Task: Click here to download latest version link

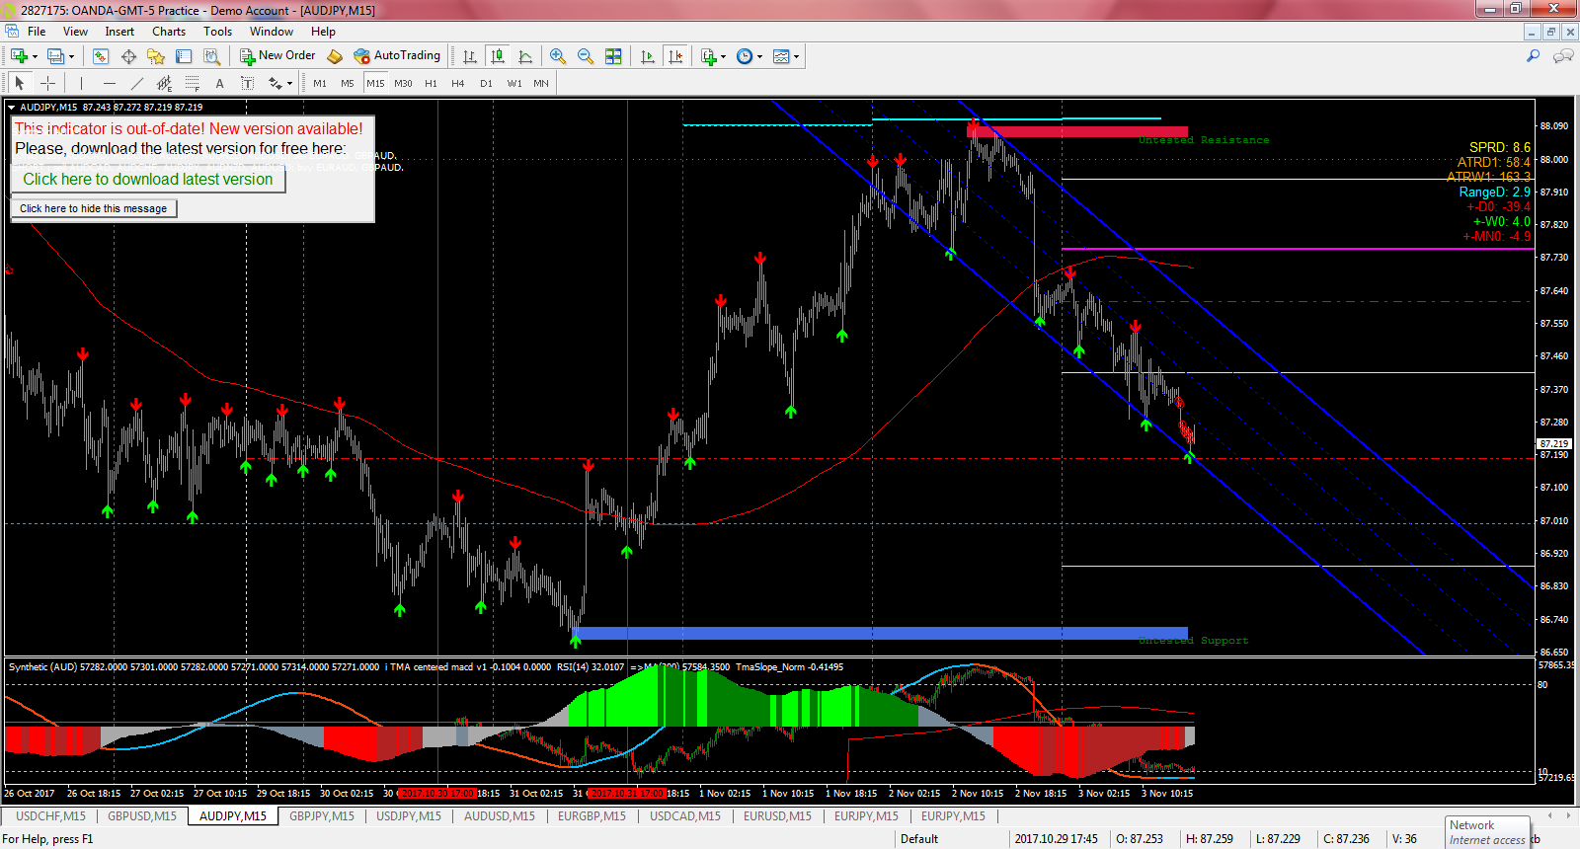Action: (148, 180)
